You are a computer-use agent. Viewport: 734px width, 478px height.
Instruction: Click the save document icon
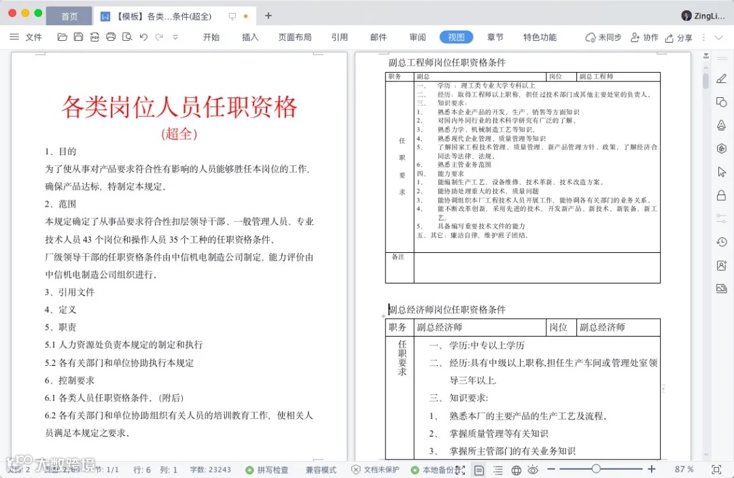[x=78, y=37]
